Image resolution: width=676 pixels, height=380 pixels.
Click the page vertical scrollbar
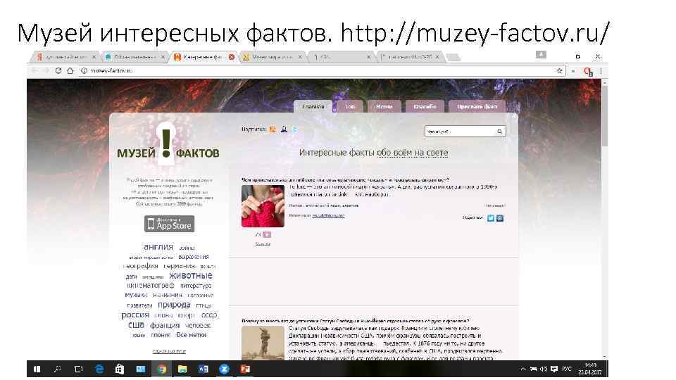[604, 220]
